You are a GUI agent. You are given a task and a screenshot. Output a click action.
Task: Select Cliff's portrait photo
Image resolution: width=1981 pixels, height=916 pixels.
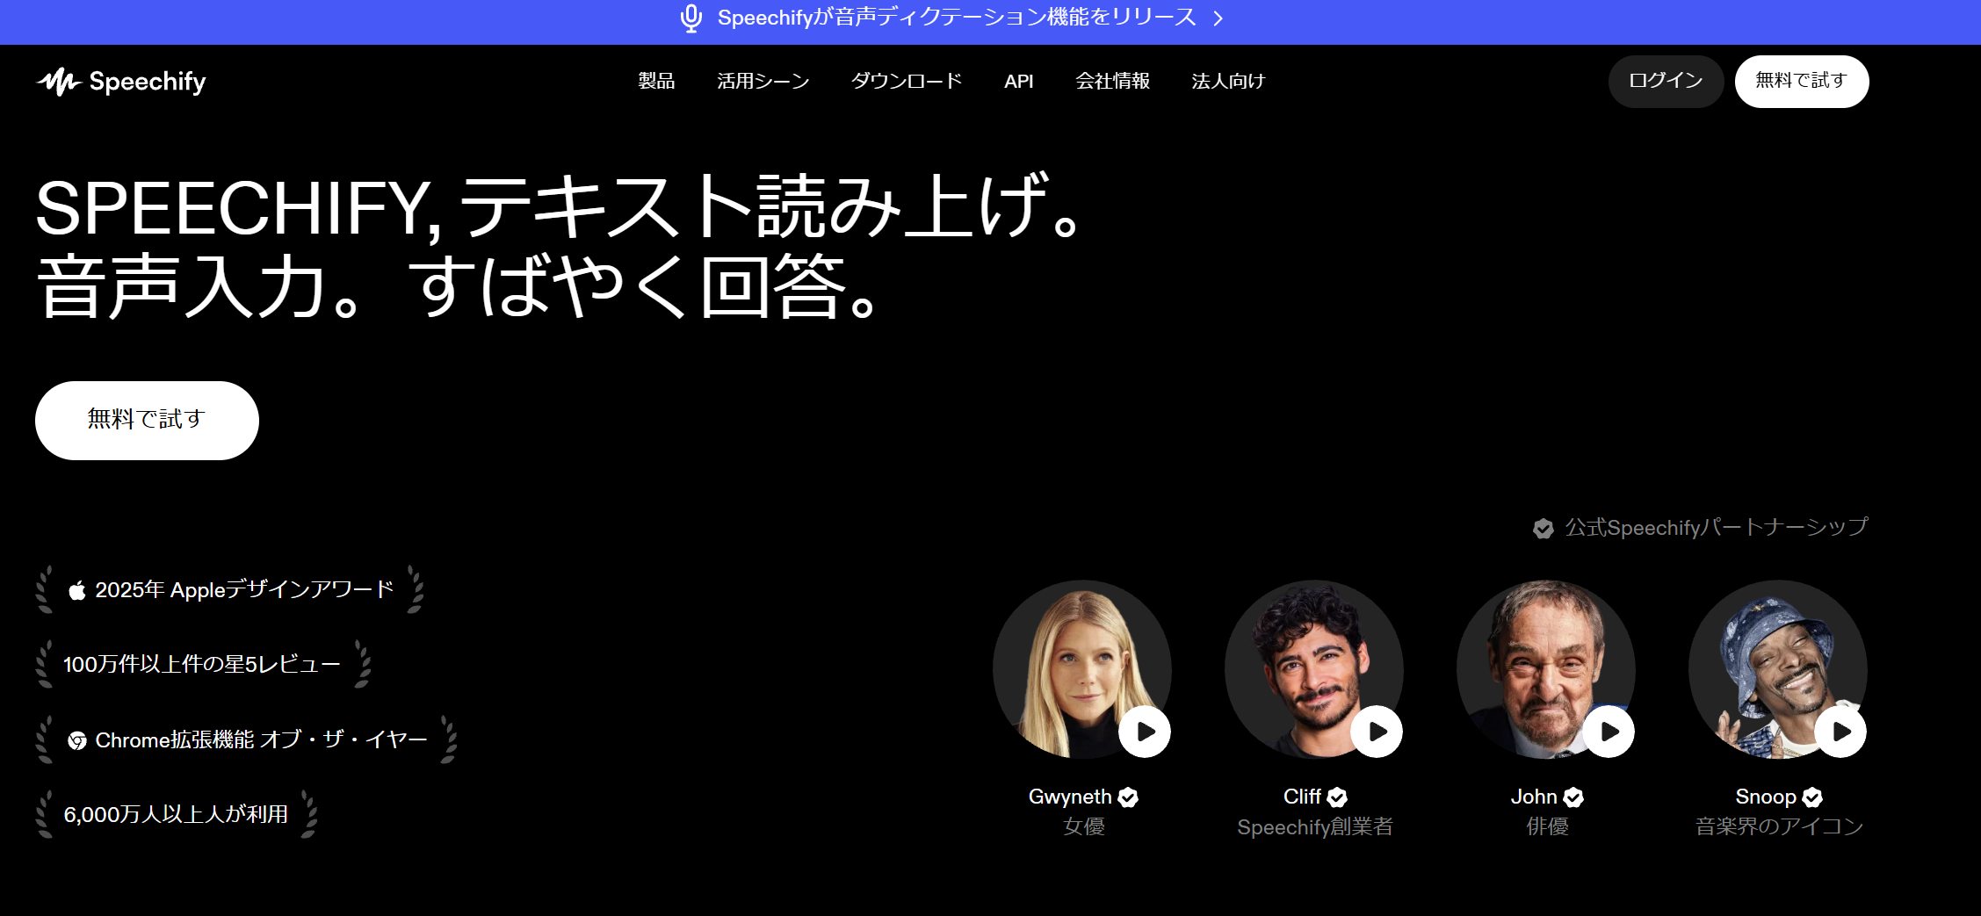(1314, 669)
